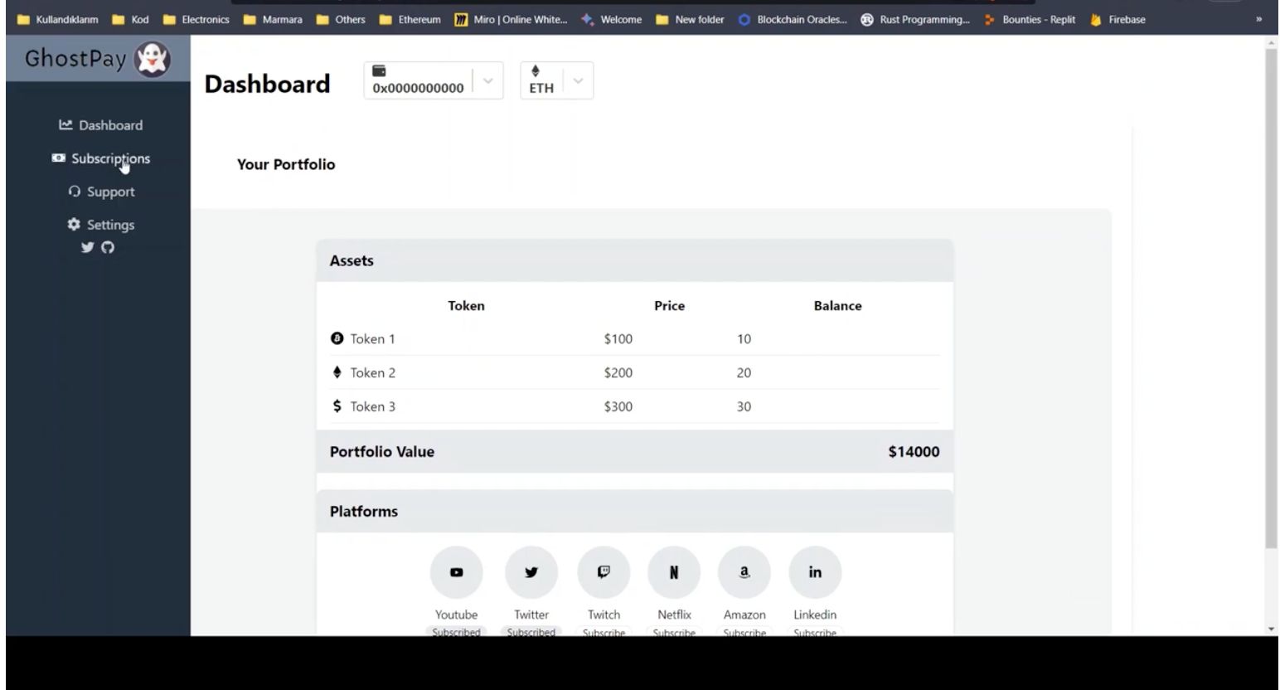The height and width of the screenshot is (690, 1280).
Task: Click the Price column header
Action: point(669,305)
